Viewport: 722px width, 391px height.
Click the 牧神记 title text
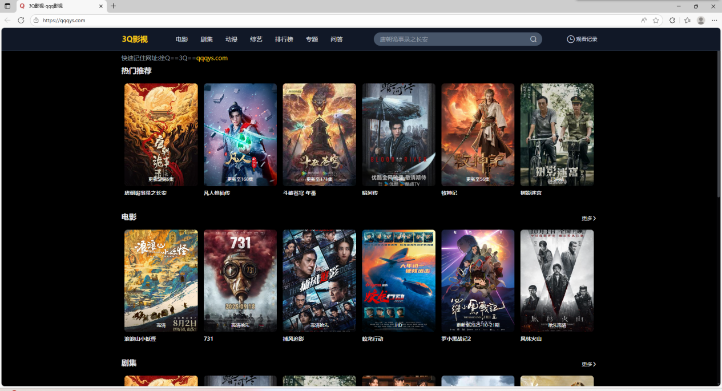coord(449,193)
